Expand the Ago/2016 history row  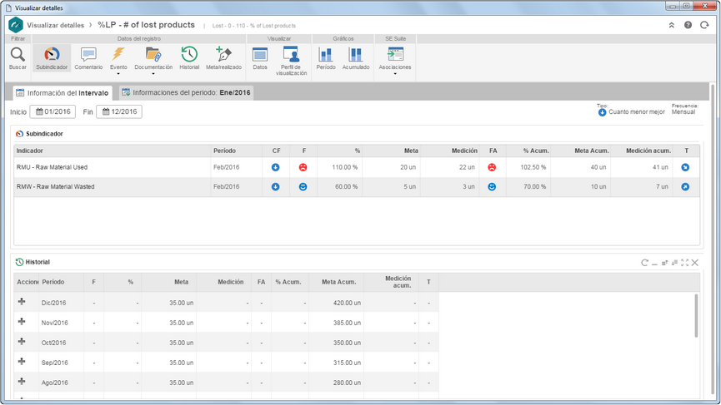[22, 382]
